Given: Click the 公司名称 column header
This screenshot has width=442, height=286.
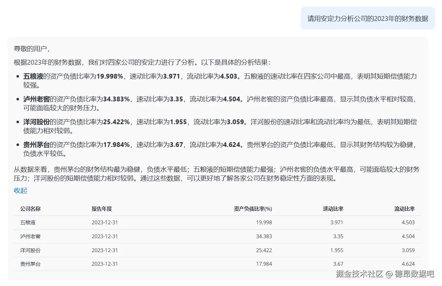Looking at the screenshot, I should 30,209.
